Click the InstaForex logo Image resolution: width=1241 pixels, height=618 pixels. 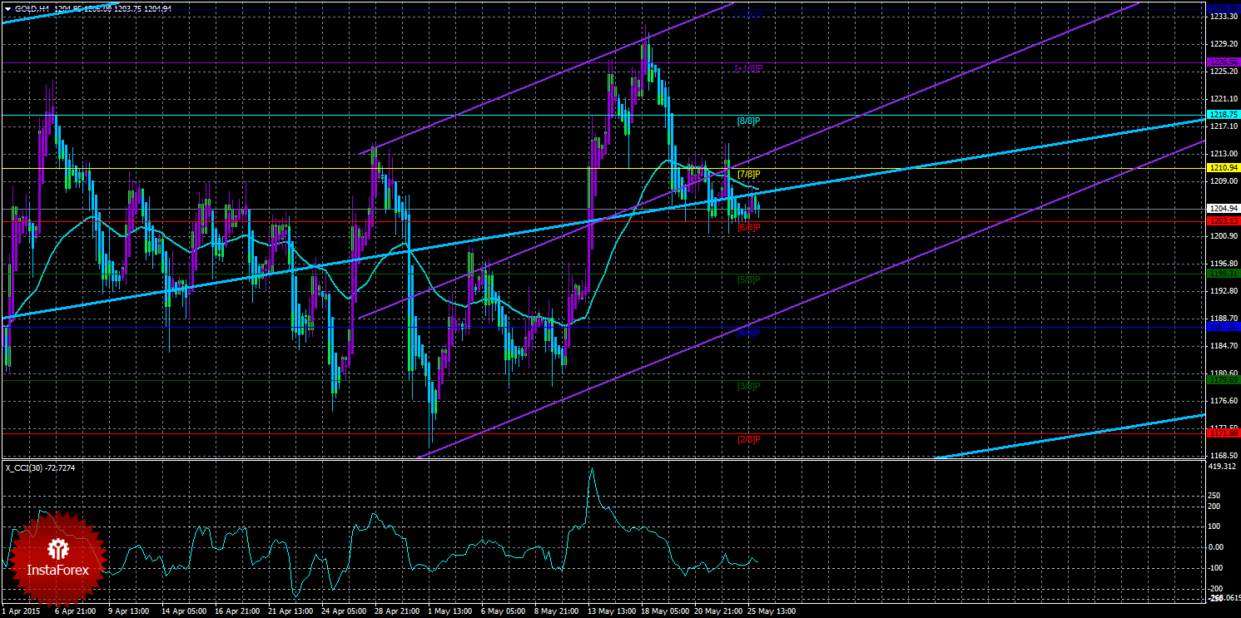point(57,558)
